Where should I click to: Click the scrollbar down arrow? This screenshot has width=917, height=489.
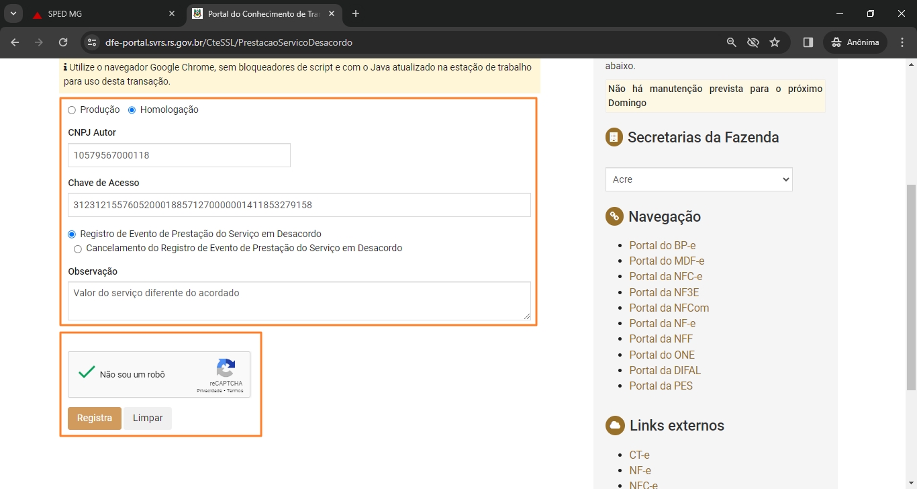click(x=911, y=484)
